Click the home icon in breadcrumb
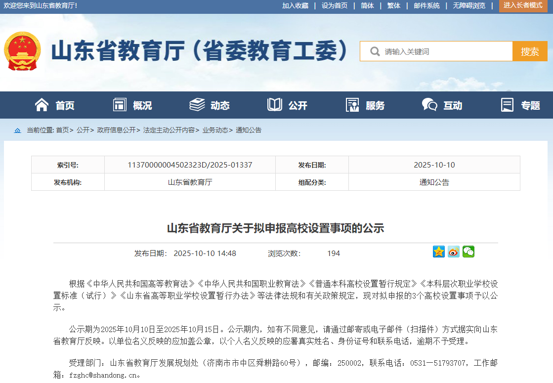Image resolution: width=553 pixels, height=383 pixels. tap(18, 130)
